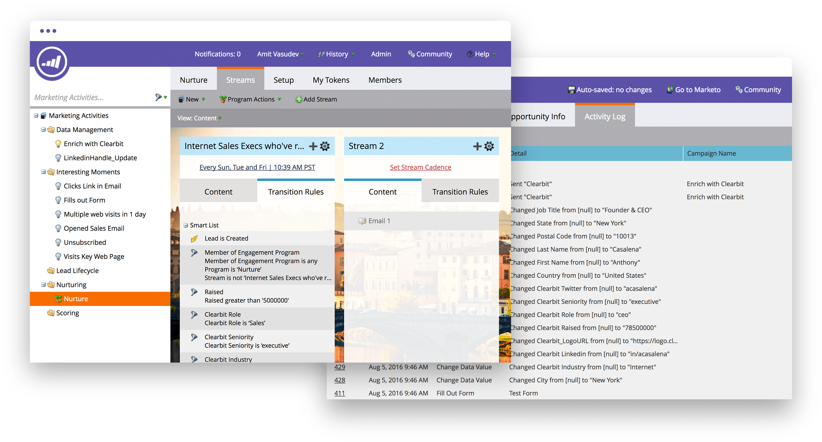Image resolution: width=822 pixels, height=442 pixels.
Task: Click the Unsubscribed lightbulb icon
Action: click(x=58, y=242)
